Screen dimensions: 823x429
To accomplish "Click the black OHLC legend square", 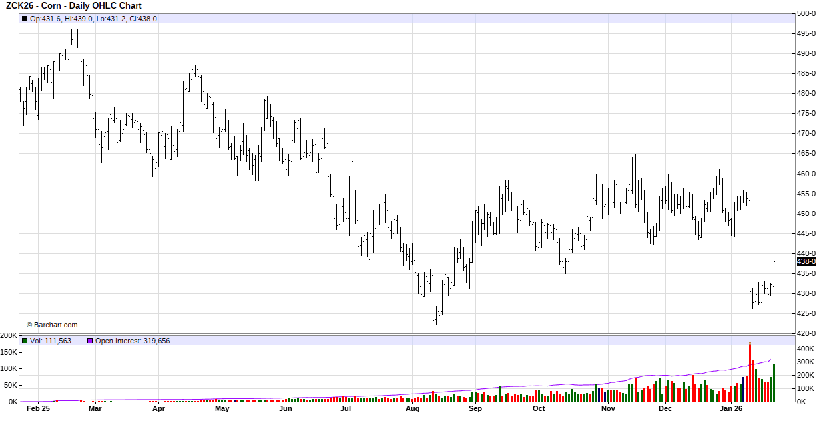I will (25, 19).
